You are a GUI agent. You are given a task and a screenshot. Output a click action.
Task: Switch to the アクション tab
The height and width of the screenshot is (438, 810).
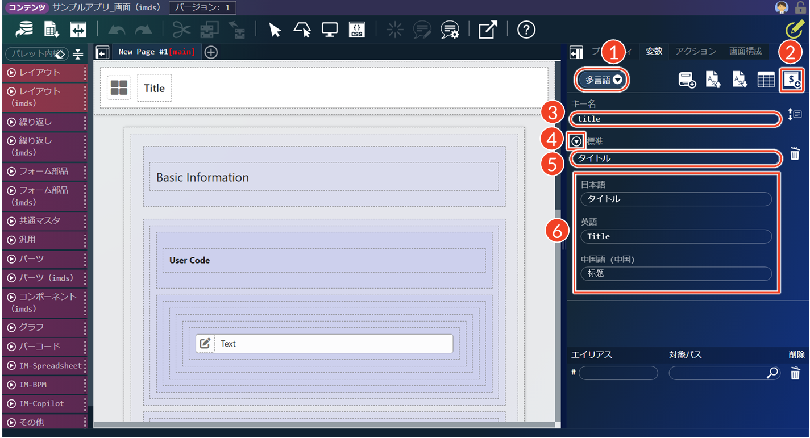coord(695,51)
